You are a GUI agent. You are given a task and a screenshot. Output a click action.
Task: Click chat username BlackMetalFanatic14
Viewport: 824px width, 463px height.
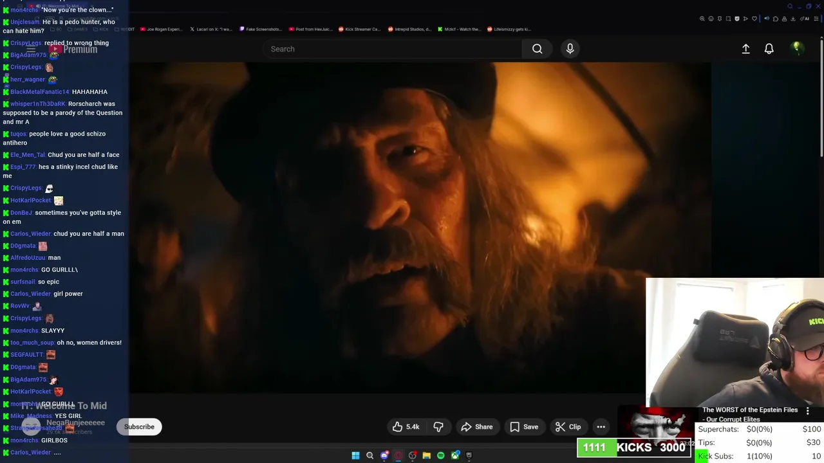[39, 92]
